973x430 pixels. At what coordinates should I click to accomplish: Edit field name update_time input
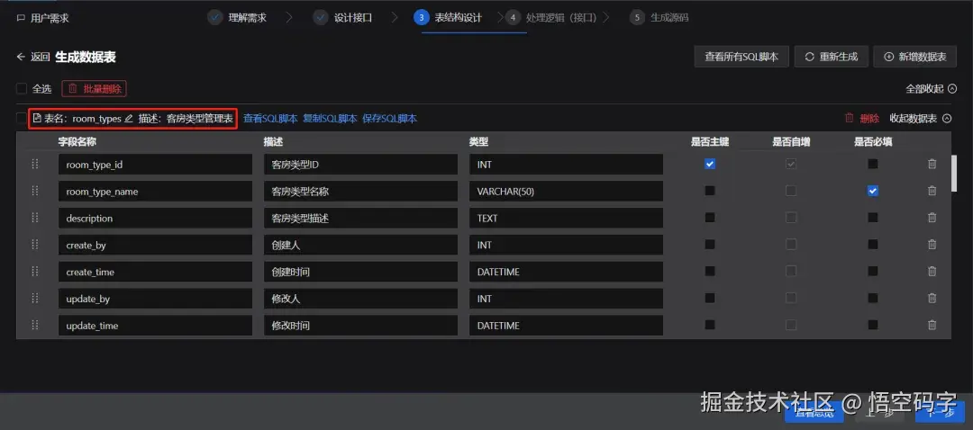[155, 325]
